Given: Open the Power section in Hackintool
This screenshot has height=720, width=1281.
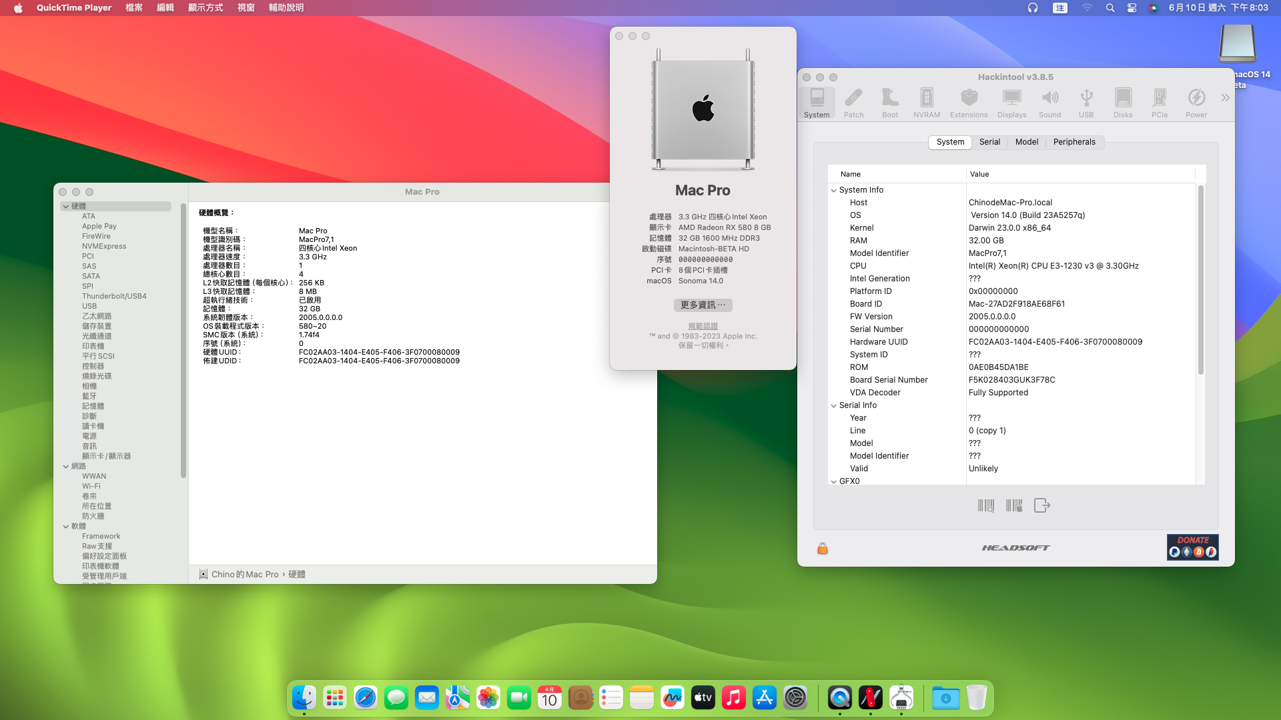Looking at the screenshot, I should coord(1196,103).
